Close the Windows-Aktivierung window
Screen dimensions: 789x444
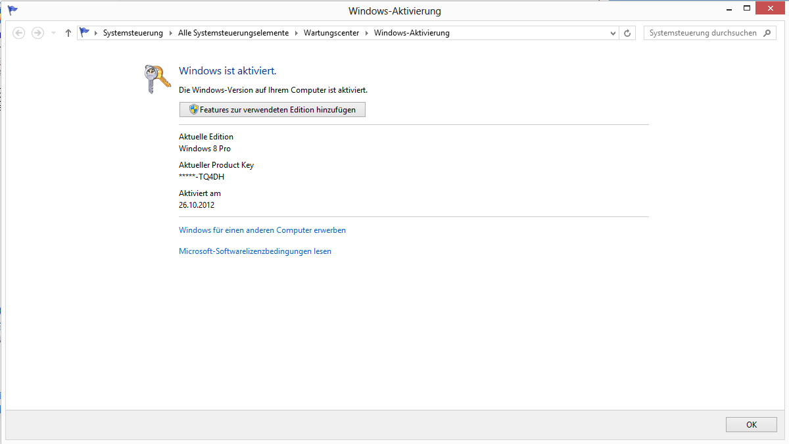click(x=771, y=8)
